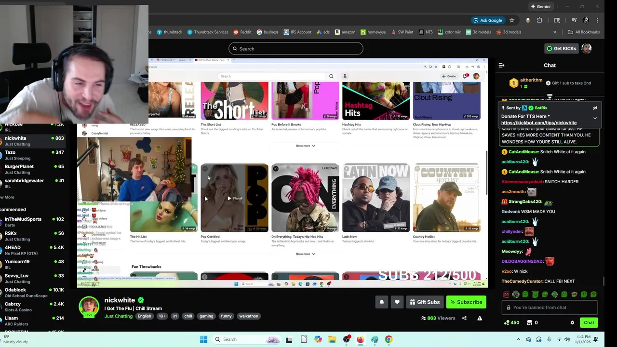
Task: Select the Just Chatting category link
Action: coord(118,316)
